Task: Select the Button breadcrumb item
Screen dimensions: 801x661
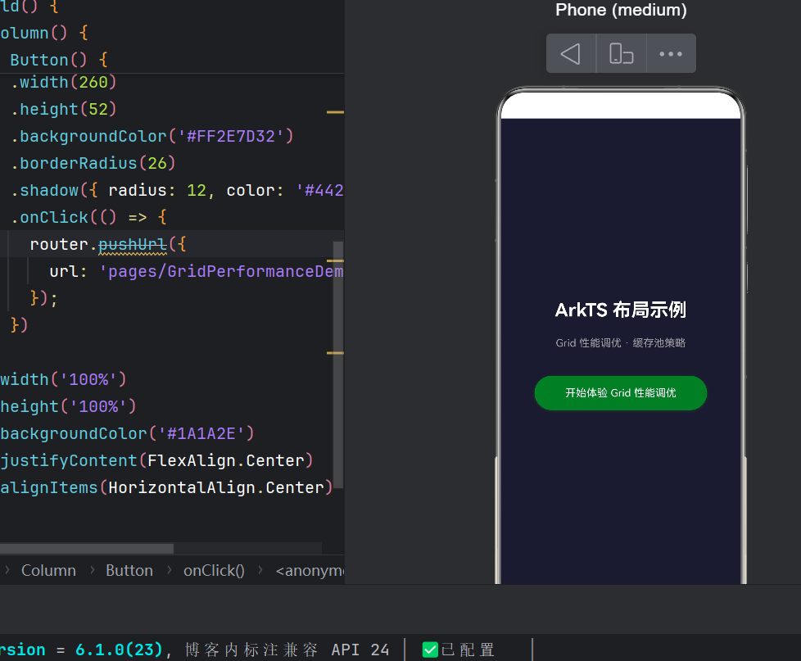Action: [x=129, y=570]
